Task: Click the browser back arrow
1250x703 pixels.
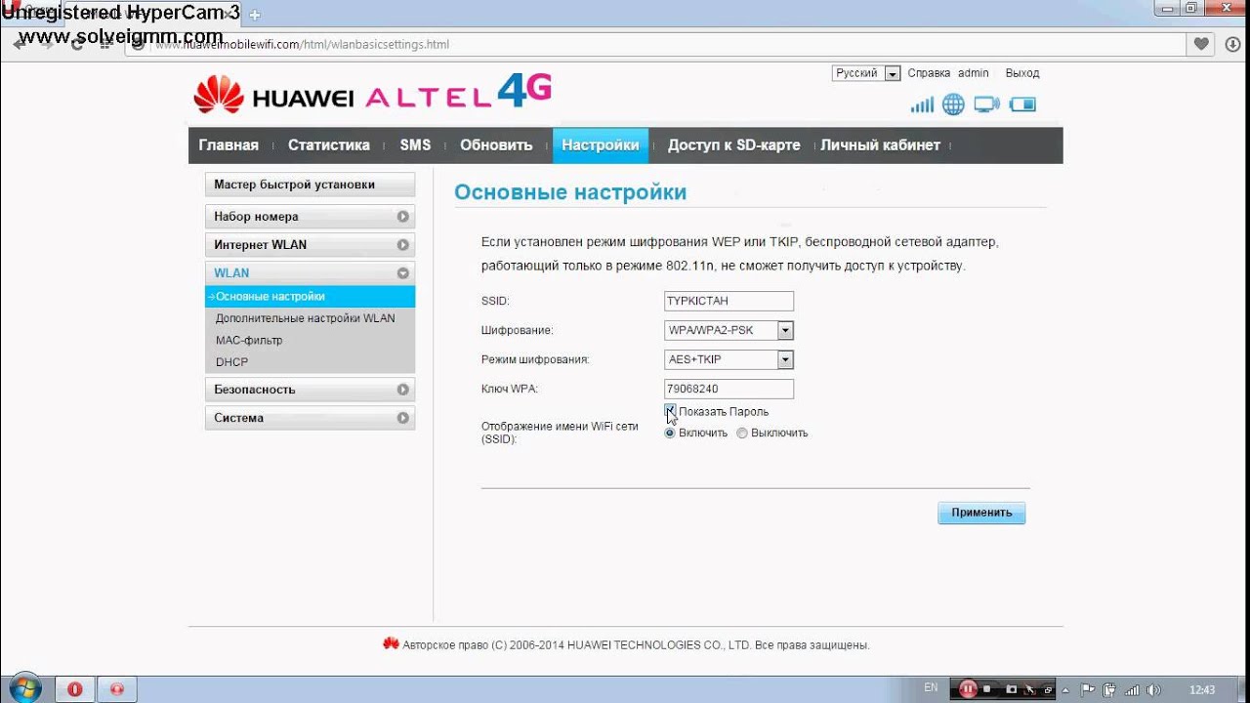Action: coord(20,45)
